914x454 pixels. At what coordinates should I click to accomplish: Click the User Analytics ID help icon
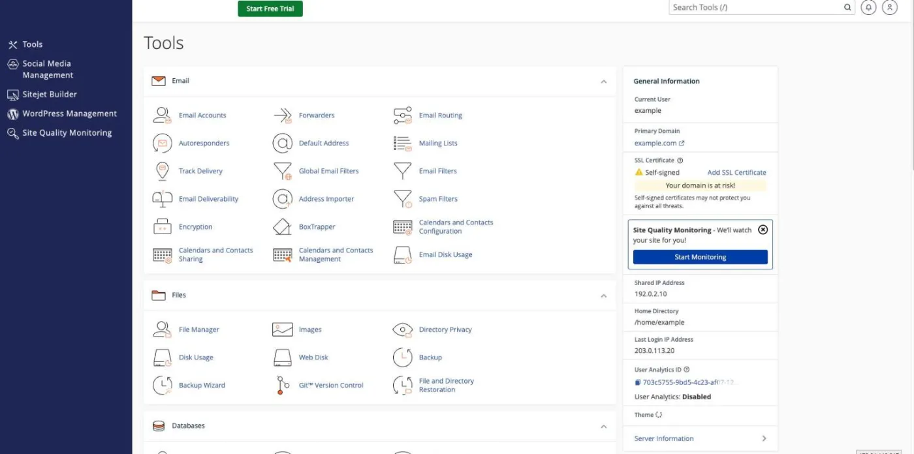point(686,370)
